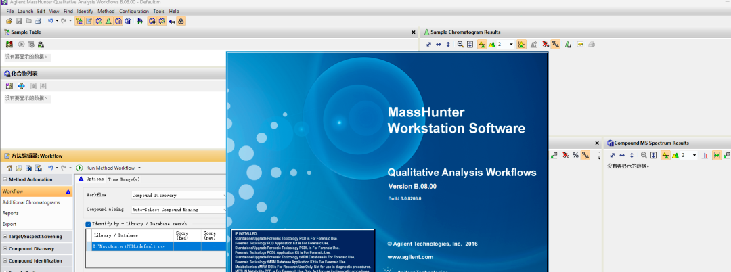Click the Run Method Workflow button
Screen dimensions: 731x272
pos(106,168)
